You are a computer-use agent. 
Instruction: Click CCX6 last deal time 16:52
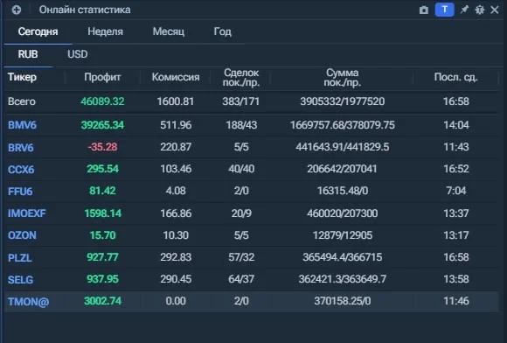456,169
